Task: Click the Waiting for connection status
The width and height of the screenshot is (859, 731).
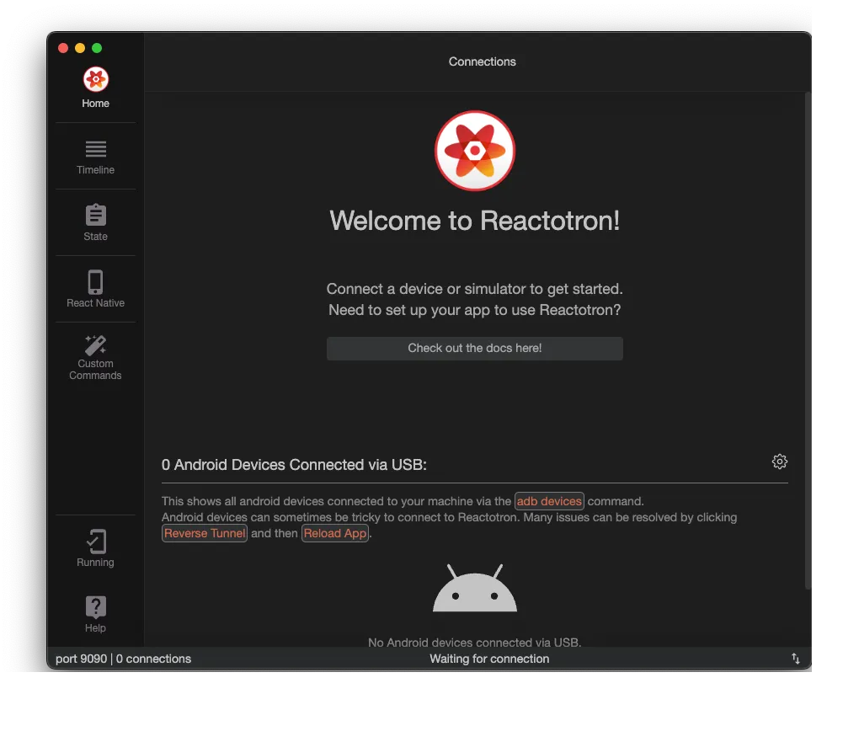Action: (x=489, y=659)
